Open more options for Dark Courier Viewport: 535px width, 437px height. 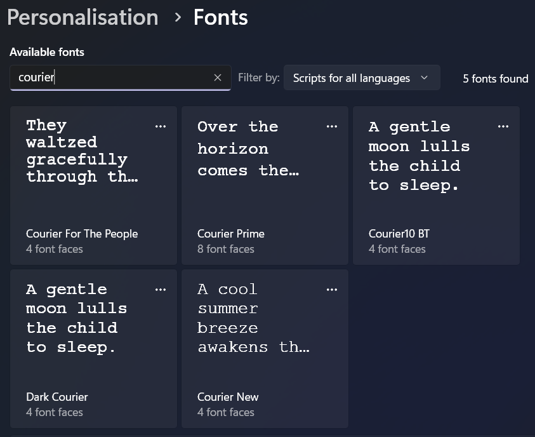[161, 290]
